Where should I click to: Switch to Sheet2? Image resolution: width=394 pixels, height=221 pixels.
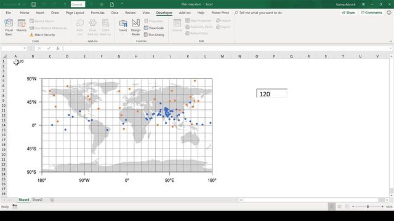point(37,200)
